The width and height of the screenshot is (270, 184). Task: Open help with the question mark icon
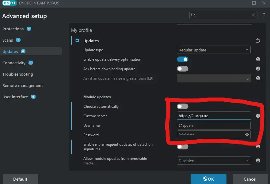tap(264, 15)
